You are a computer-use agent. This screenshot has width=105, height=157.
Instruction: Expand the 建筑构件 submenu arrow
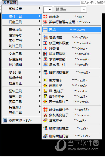coord(40,29)
